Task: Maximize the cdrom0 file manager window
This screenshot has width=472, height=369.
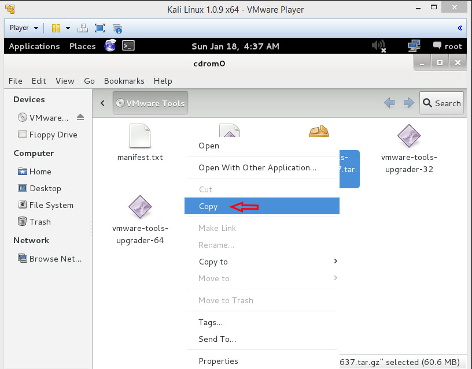Action: pyautogui.click(x=440, y=63)
